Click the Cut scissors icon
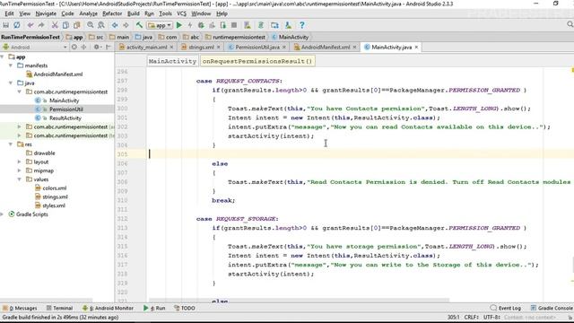 tap(55, 25)
